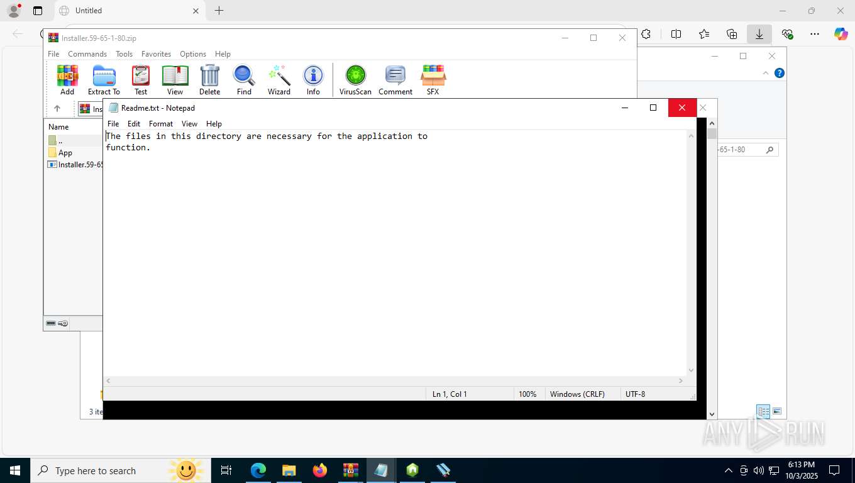Image resolution: width=855 pixels, height=483 pixels.
Task: Open the Windows Start menu
Action: tap(15, 470)
